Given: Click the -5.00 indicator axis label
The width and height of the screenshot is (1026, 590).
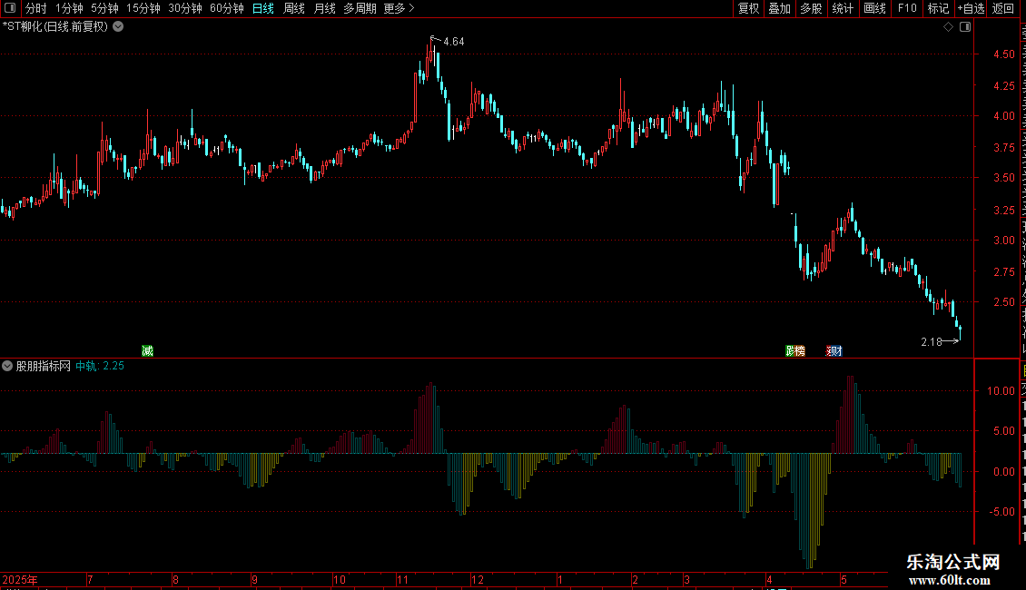Looking at the screenshot, I should pyautogui.click(x=1001, y=512).
